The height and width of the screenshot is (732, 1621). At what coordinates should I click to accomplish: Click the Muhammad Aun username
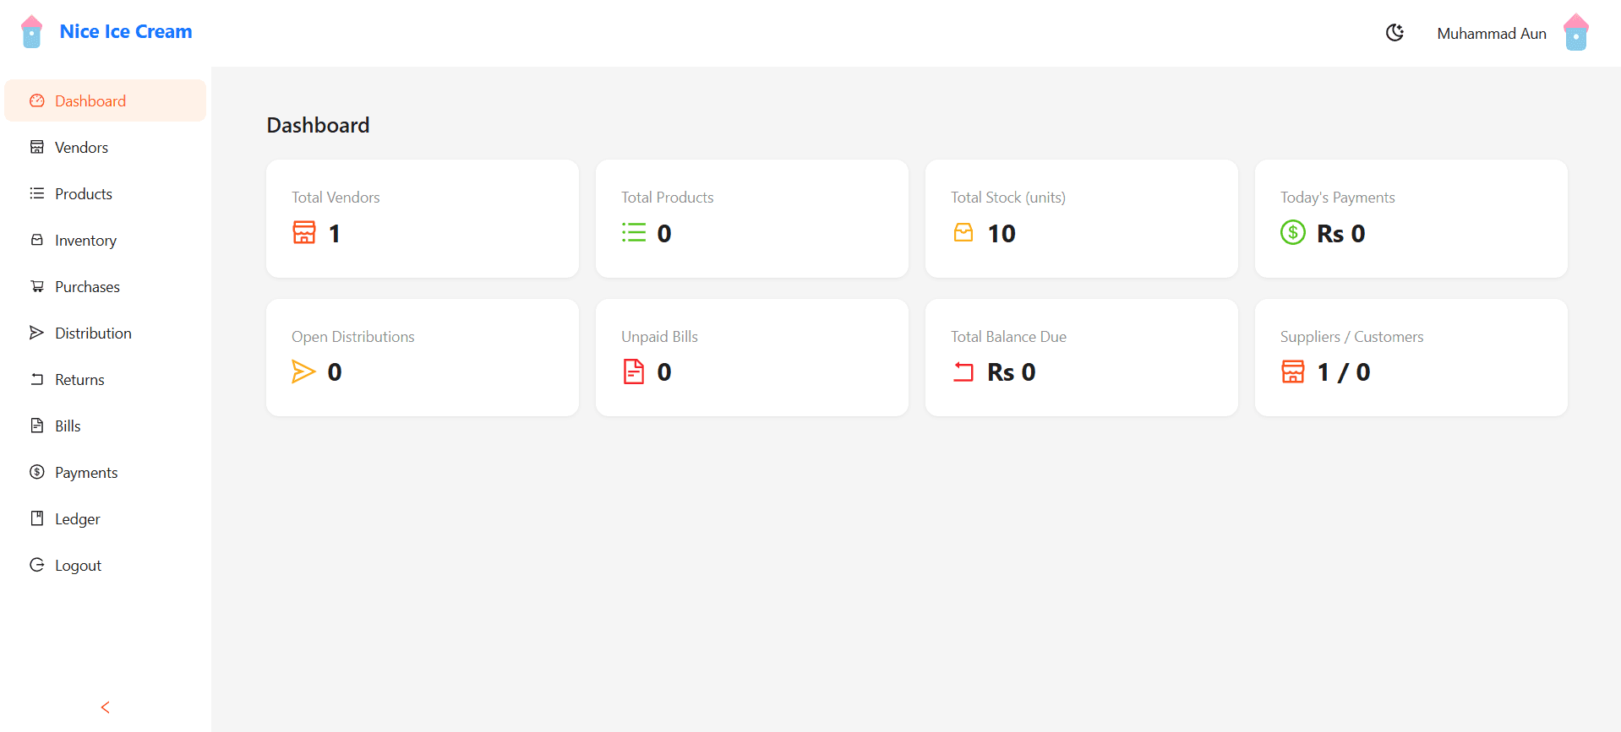pos(1492,34)
